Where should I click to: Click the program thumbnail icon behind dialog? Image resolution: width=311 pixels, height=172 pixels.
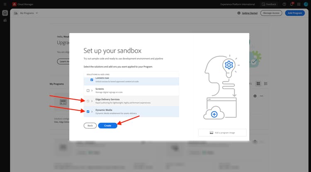click(63, 102)
